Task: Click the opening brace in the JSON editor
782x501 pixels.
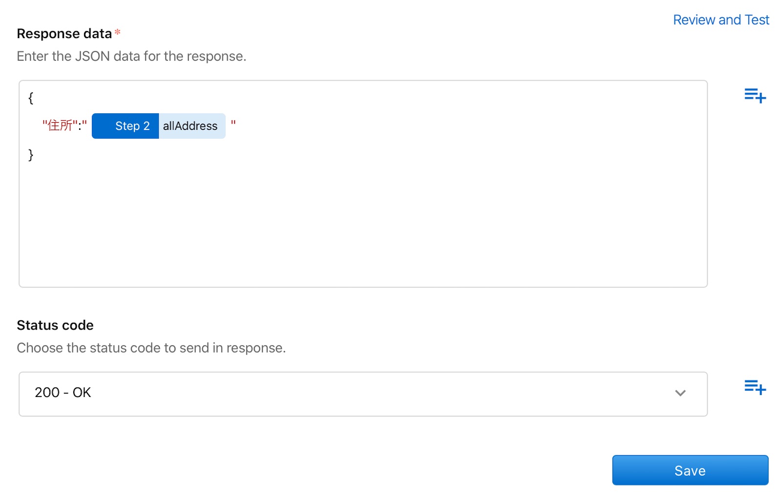Action: pos(31,98)
